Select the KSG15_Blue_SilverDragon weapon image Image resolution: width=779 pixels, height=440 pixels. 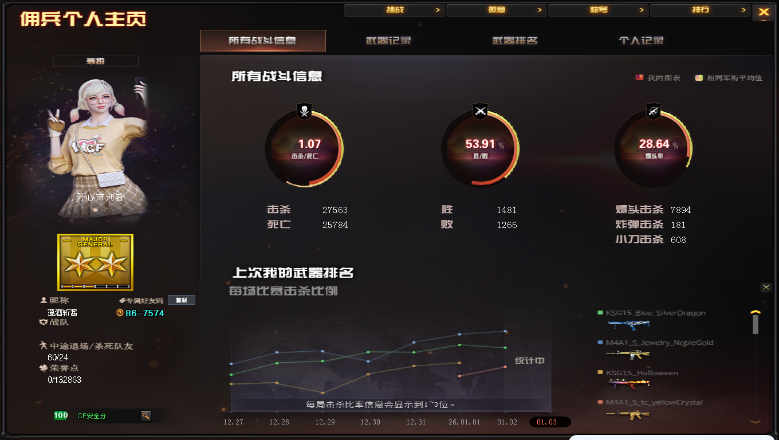click(x=629, y=324)
